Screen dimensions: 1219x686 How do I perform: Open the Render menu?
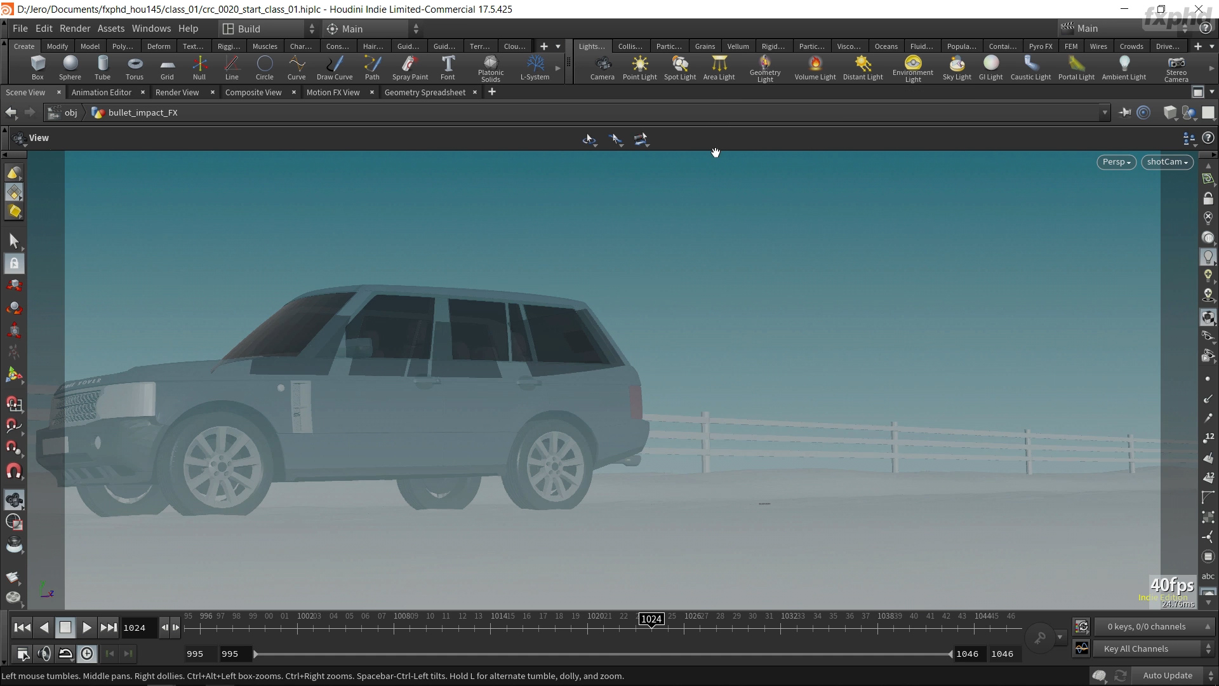[75, 29]
